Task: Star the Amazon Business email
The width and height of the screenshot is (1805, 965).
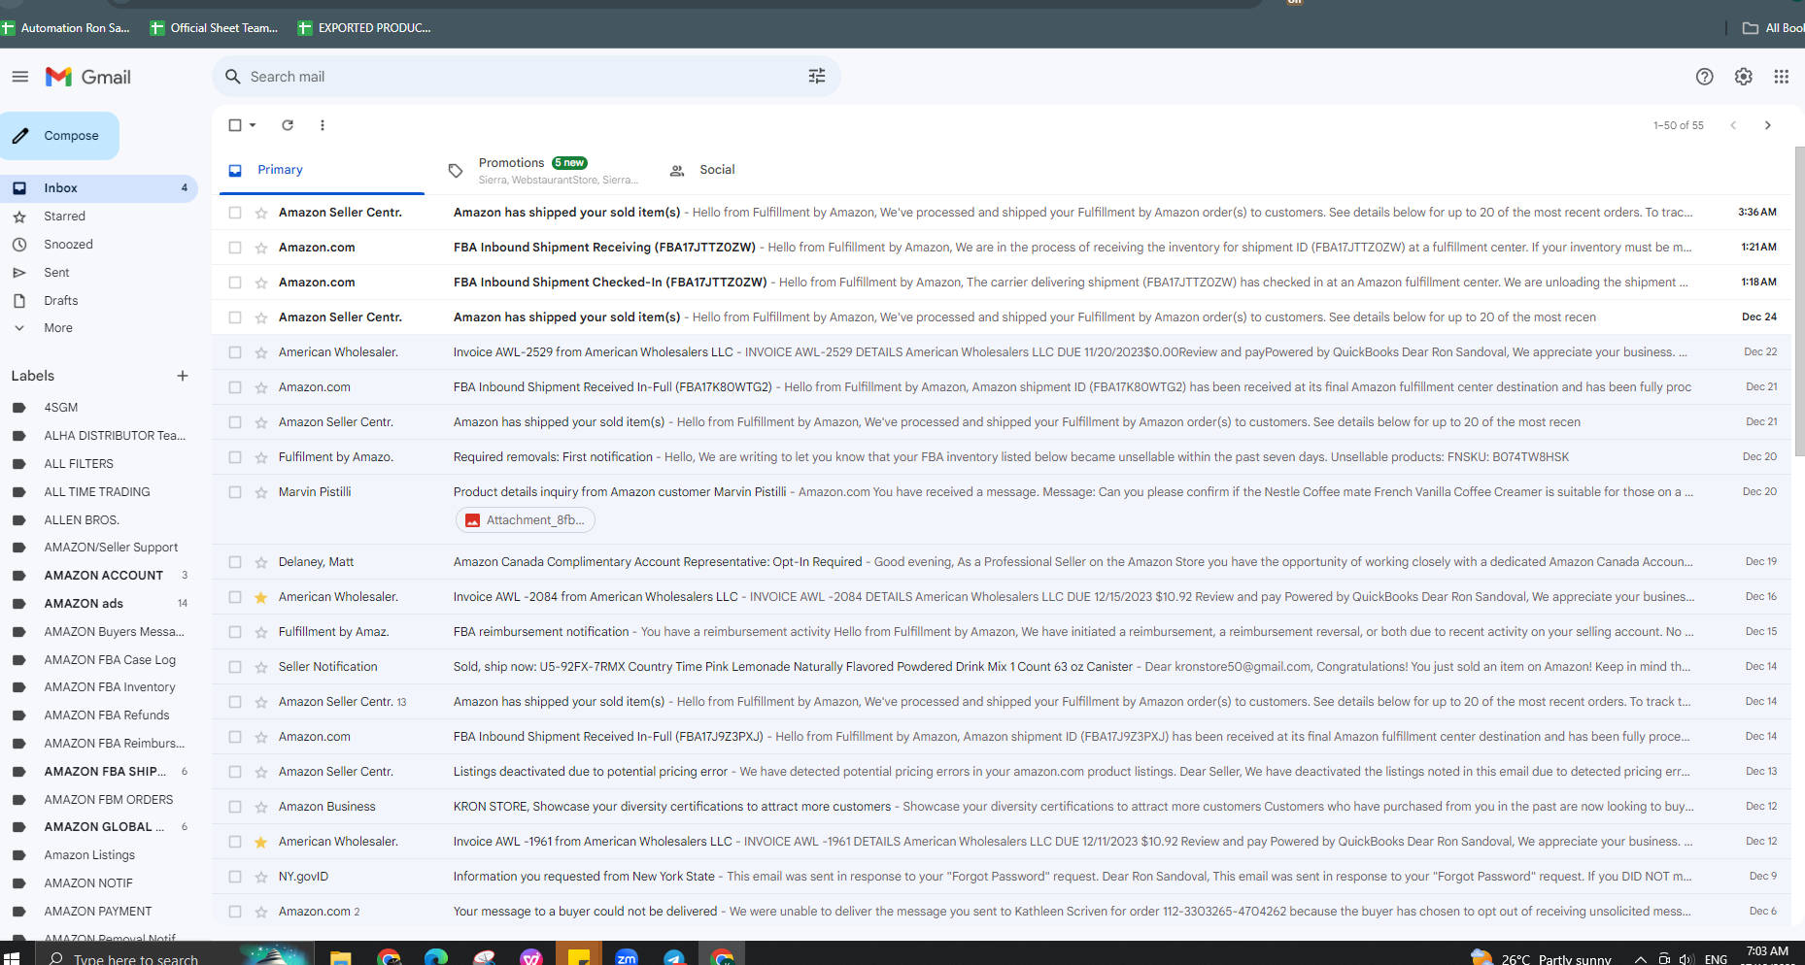Action: coord(261,807)
